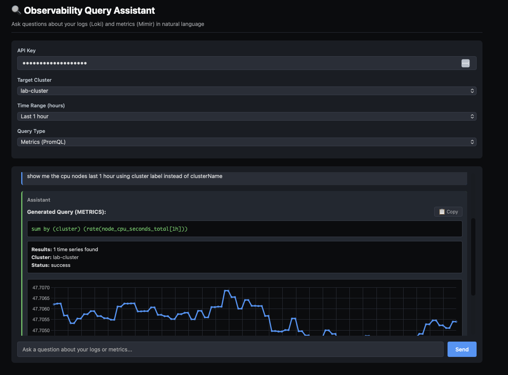Click the 'Results: 1 time series found' line
This screenshot has width=508, height=375.
[x=65, y=249]
